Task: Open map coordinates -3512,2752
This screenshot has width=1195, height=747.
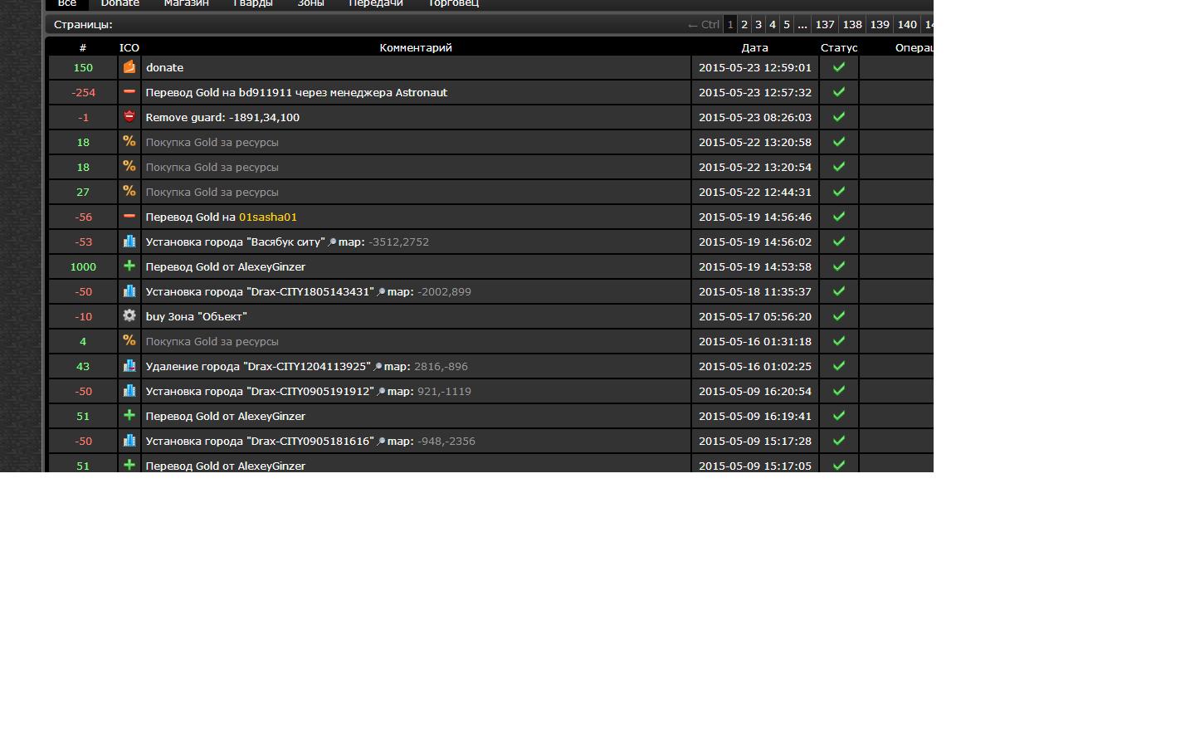Action: tap(398, 242)
